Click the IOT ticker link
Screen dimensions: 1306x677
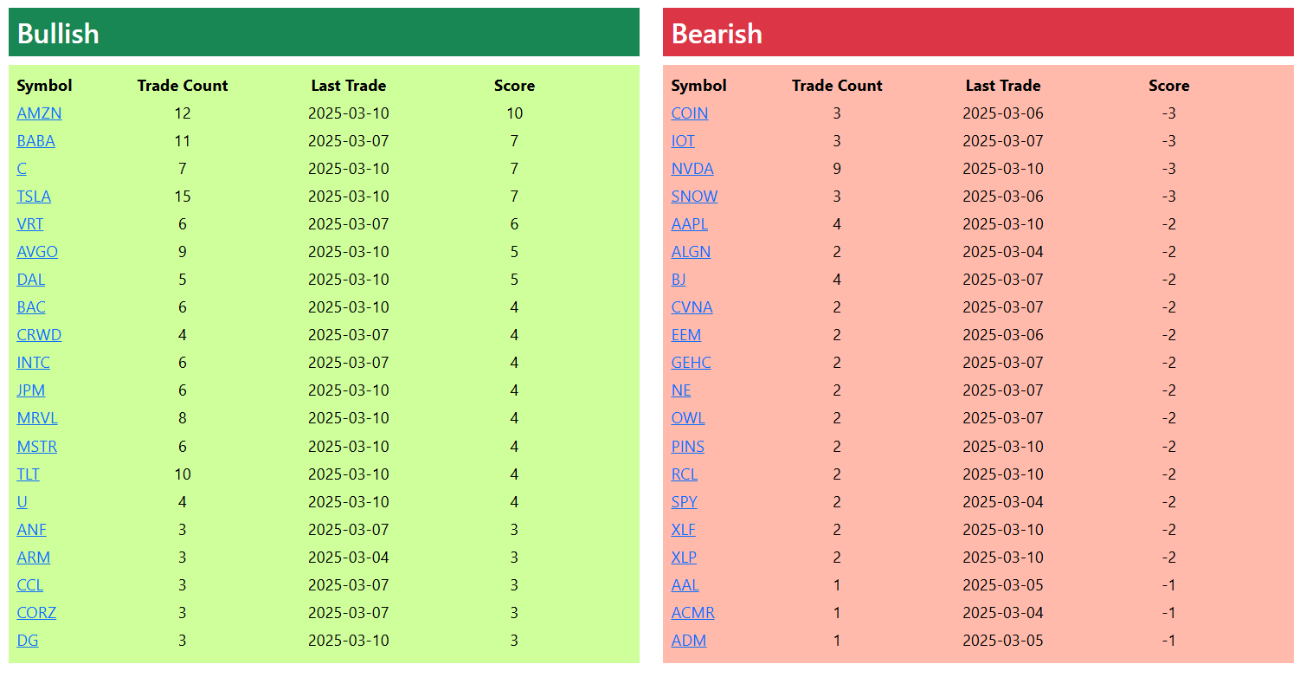pos(683,141)
